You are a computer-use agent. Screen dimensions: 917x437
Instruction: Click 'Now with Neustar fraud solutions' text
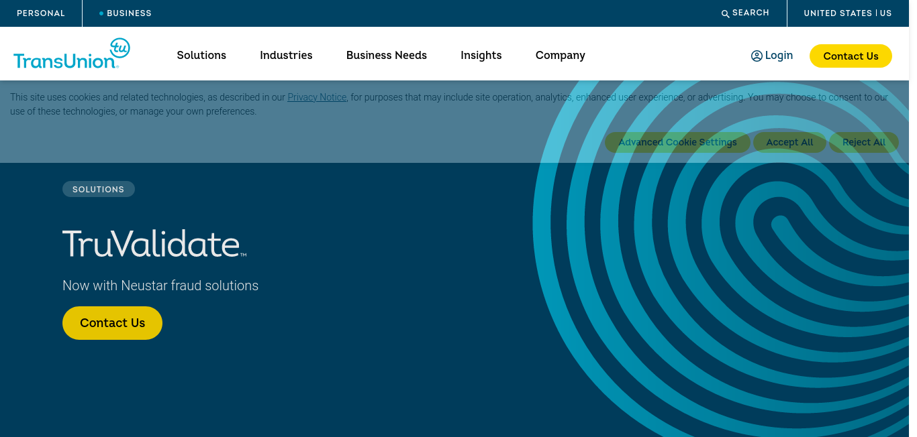[160, 286]
